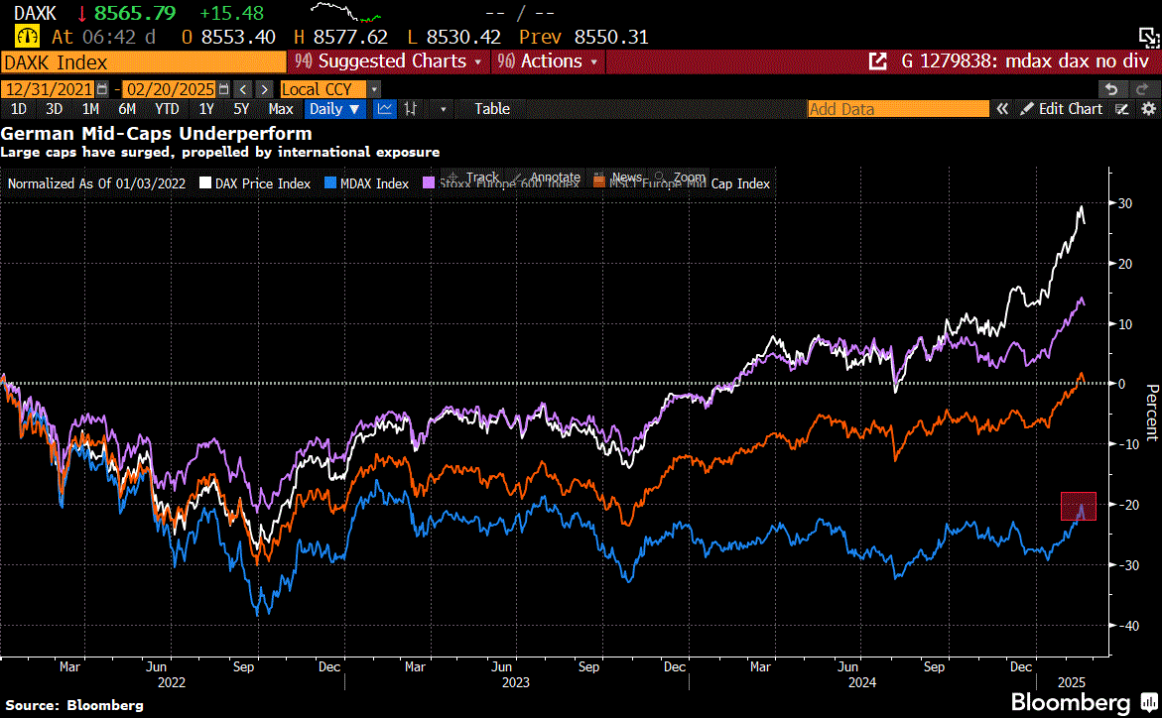This screenshot has width=1162, height=718.
Task: Click the Zoom tool on the chart
Action: [681, 178]
